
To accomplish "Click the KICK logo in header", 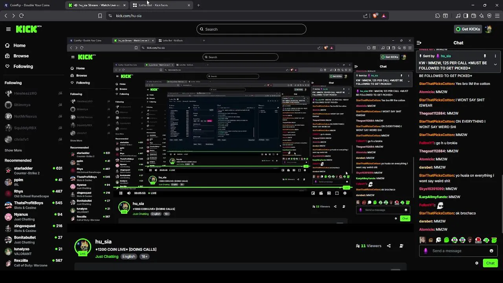I will 29,29.
